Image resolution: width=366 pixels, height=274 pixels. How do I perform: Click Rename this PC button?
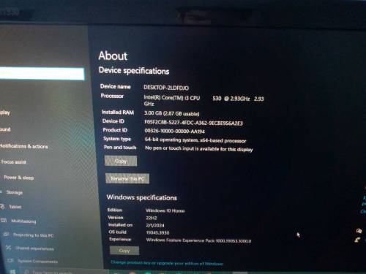[x=127, y=178]
